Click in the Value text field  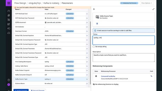tap(124, 40)
